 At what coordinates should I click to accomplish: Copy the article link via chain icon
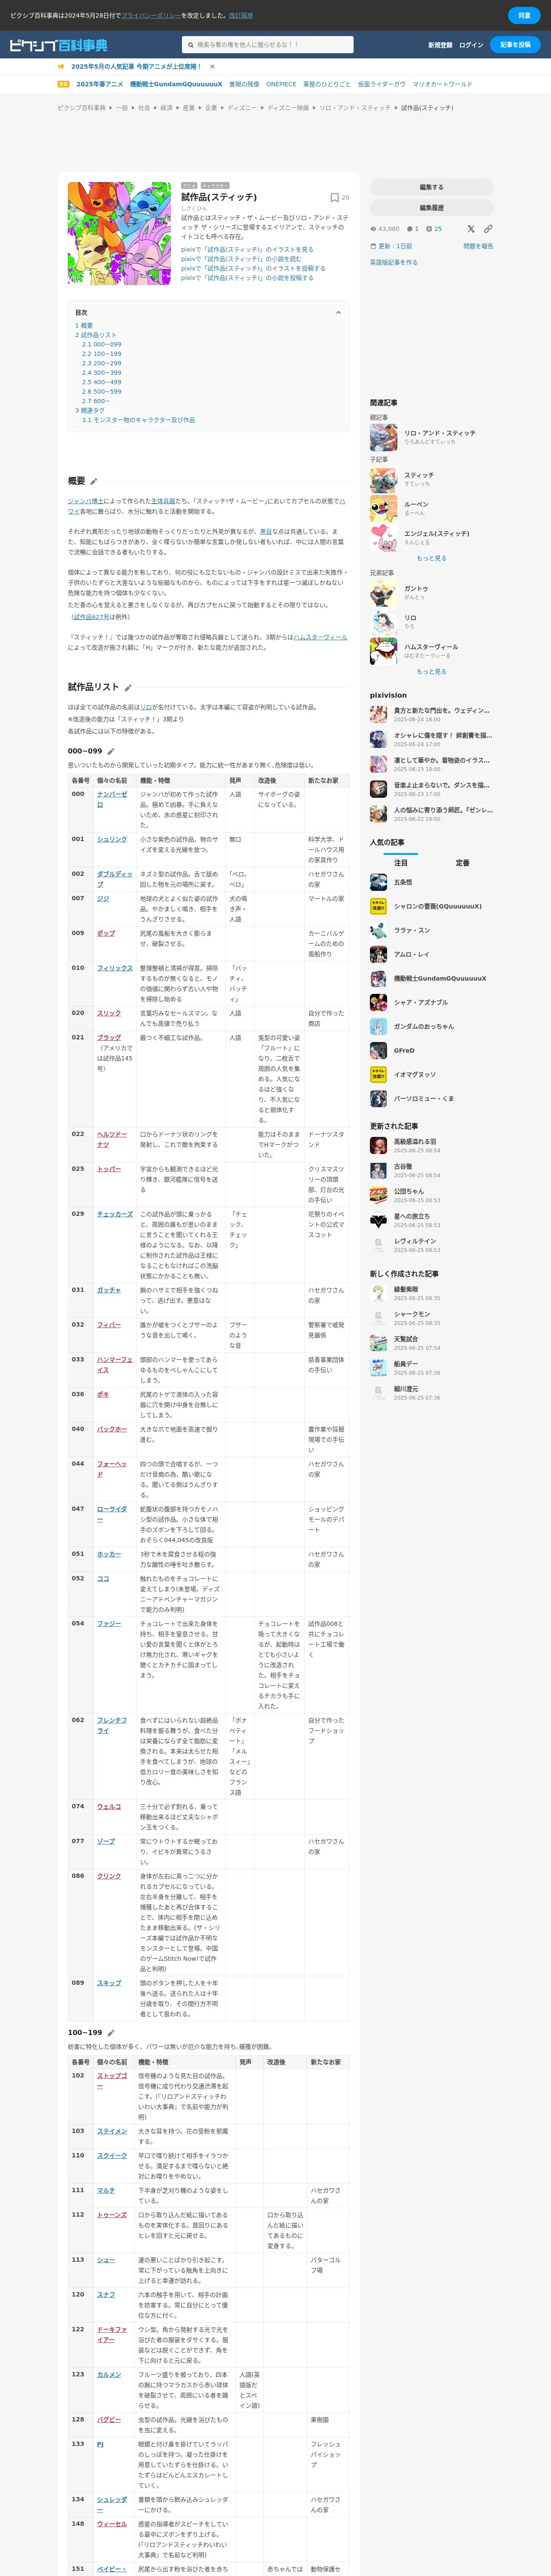pyautogui.click(x=488, y=229)
